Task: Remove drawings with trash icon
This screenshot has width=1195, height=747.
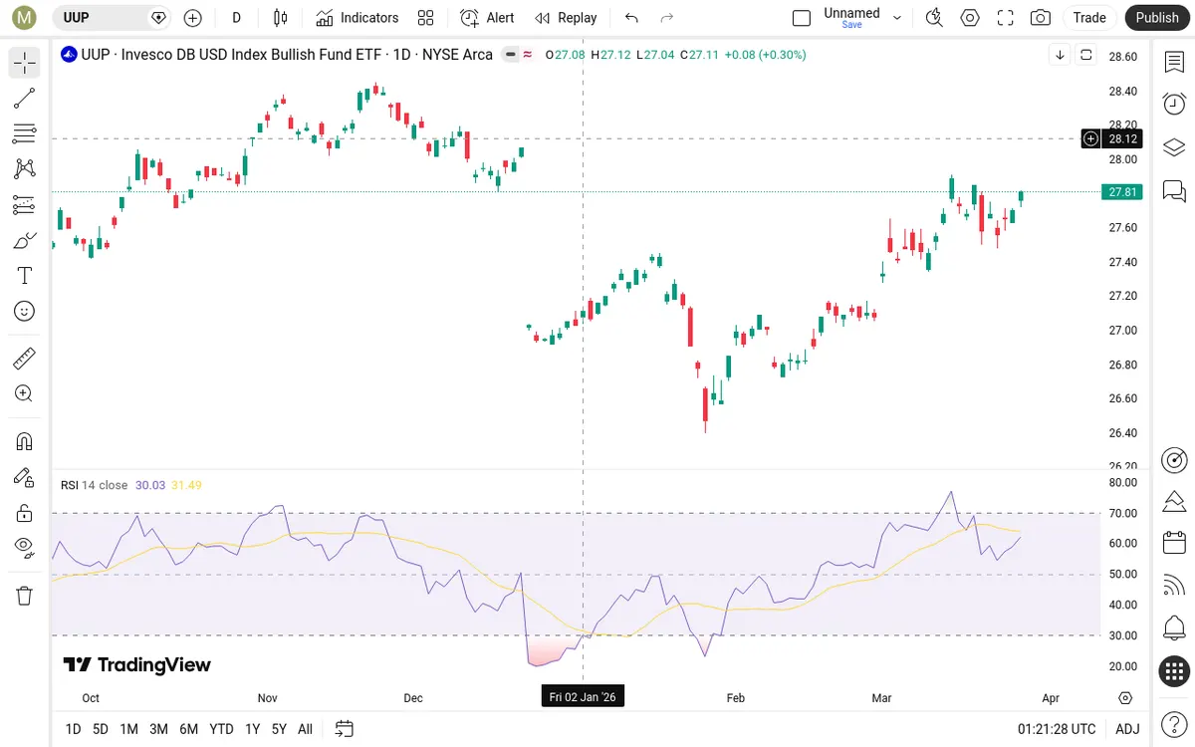Action: pos(25,596)
